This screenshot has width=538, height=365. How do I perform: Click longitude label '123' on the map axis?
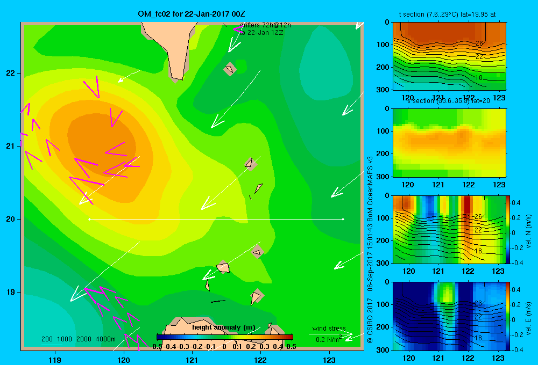(x=329, y=360)
